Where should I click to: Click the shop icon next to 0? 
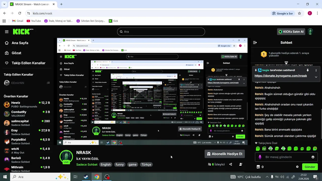coord(258,167)
